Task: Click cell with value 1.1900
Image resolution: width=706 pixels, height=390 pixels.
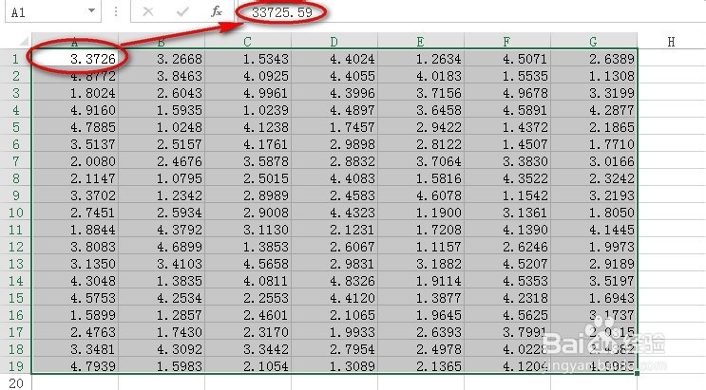Action: (421, 213)
